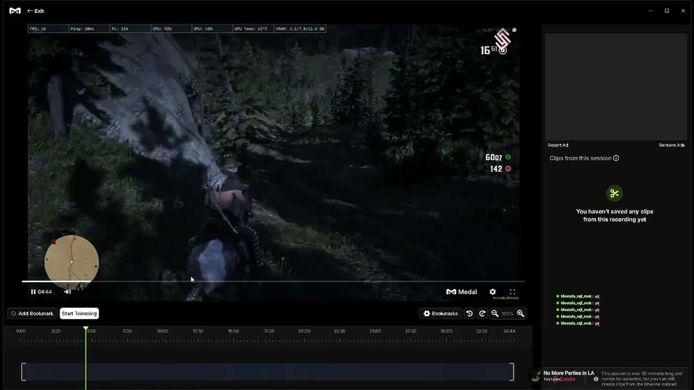
Task: Click the Remove Ads link
Action: click(672, 145)
